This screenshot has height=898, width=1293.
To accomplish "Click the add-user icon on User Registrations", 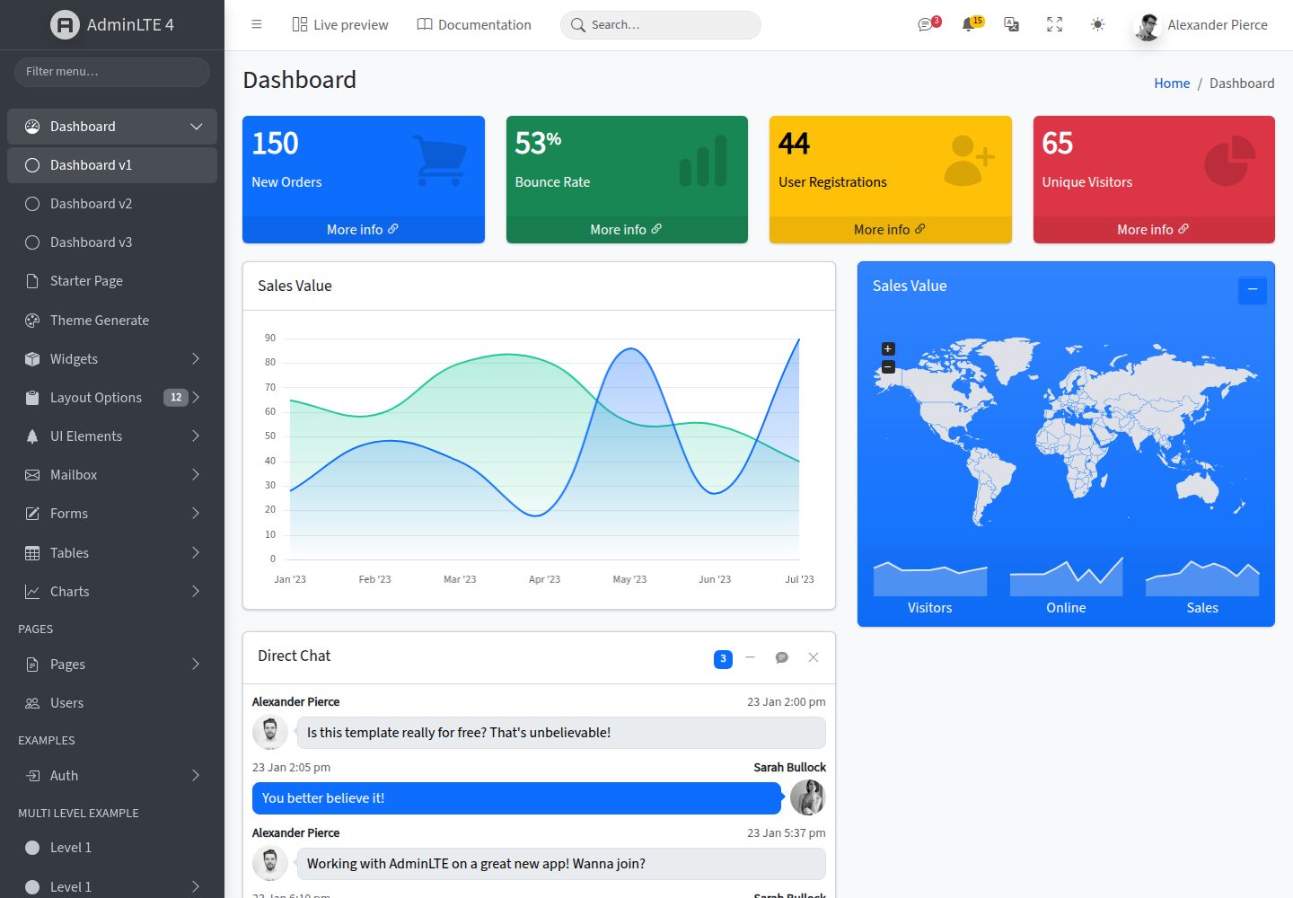I will (x=969, y=160).
